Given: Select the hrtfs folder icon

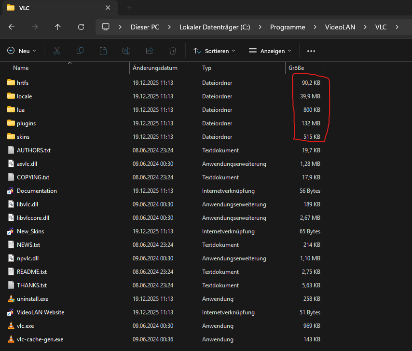Looking at the screenshot, I should pos(11,82).
